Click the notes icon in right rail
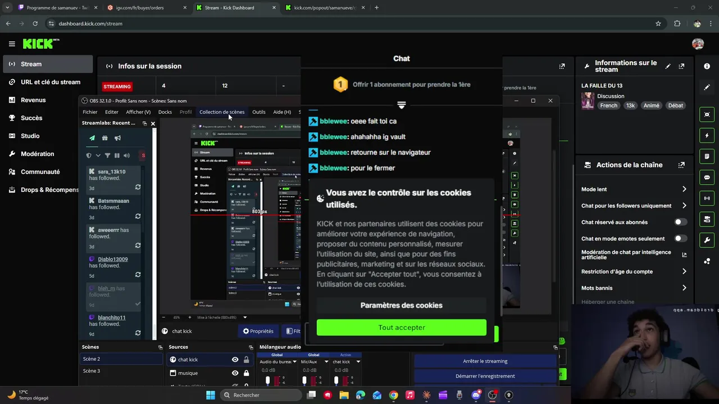Viewport: 719px width, 404px height. coord(707,156)
